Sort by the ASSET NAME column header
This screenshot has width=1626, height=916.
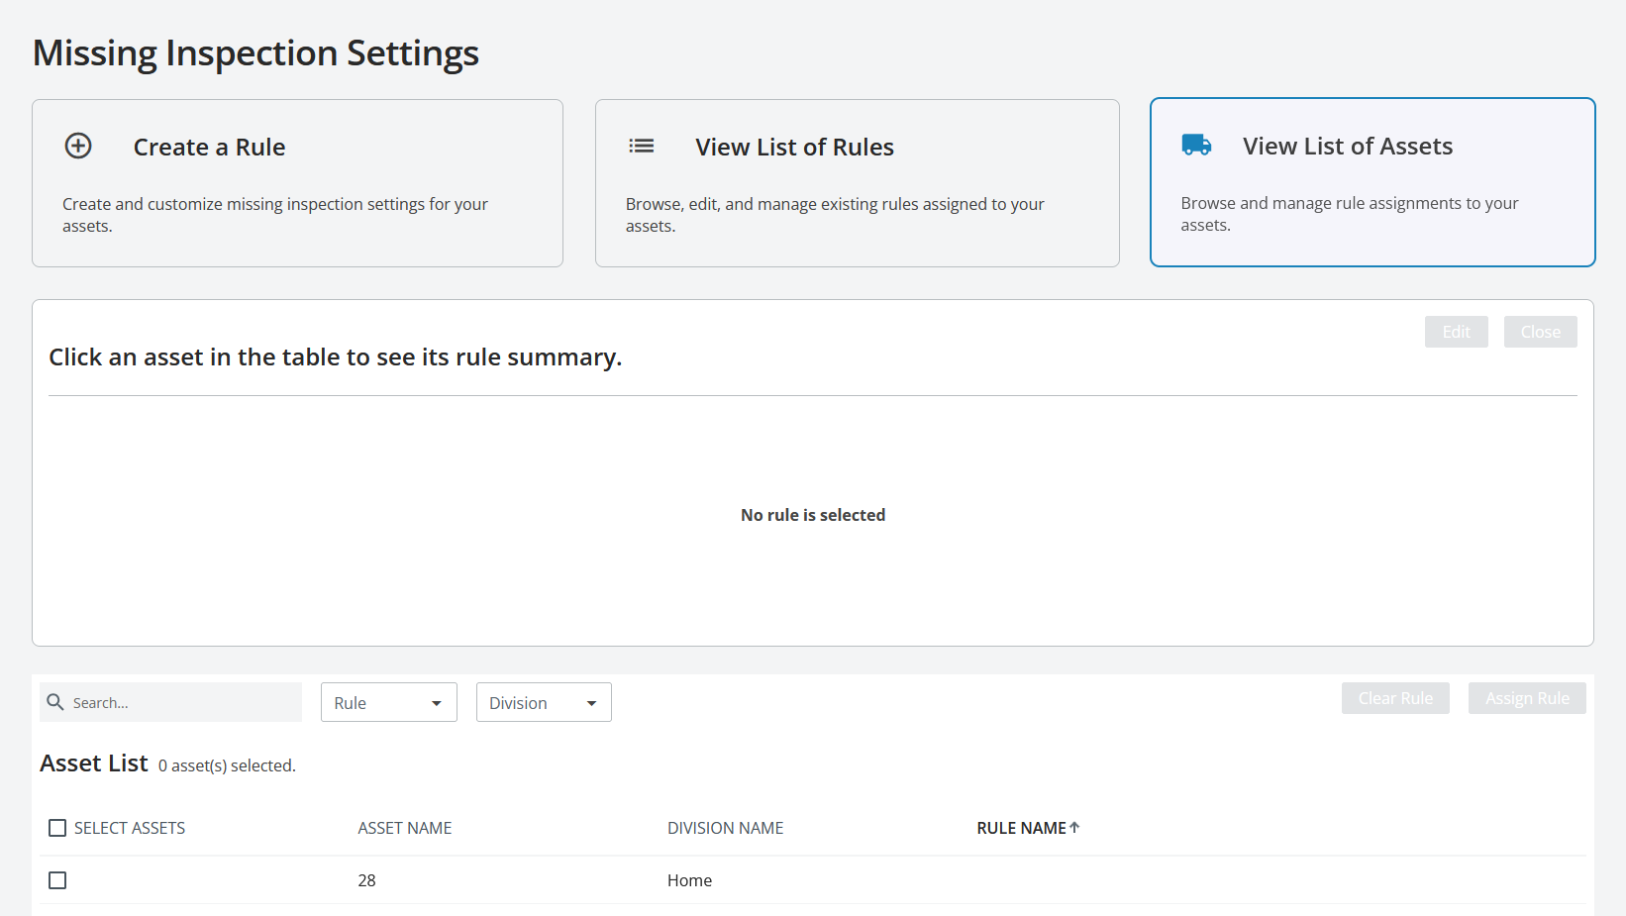click(405, 828)
